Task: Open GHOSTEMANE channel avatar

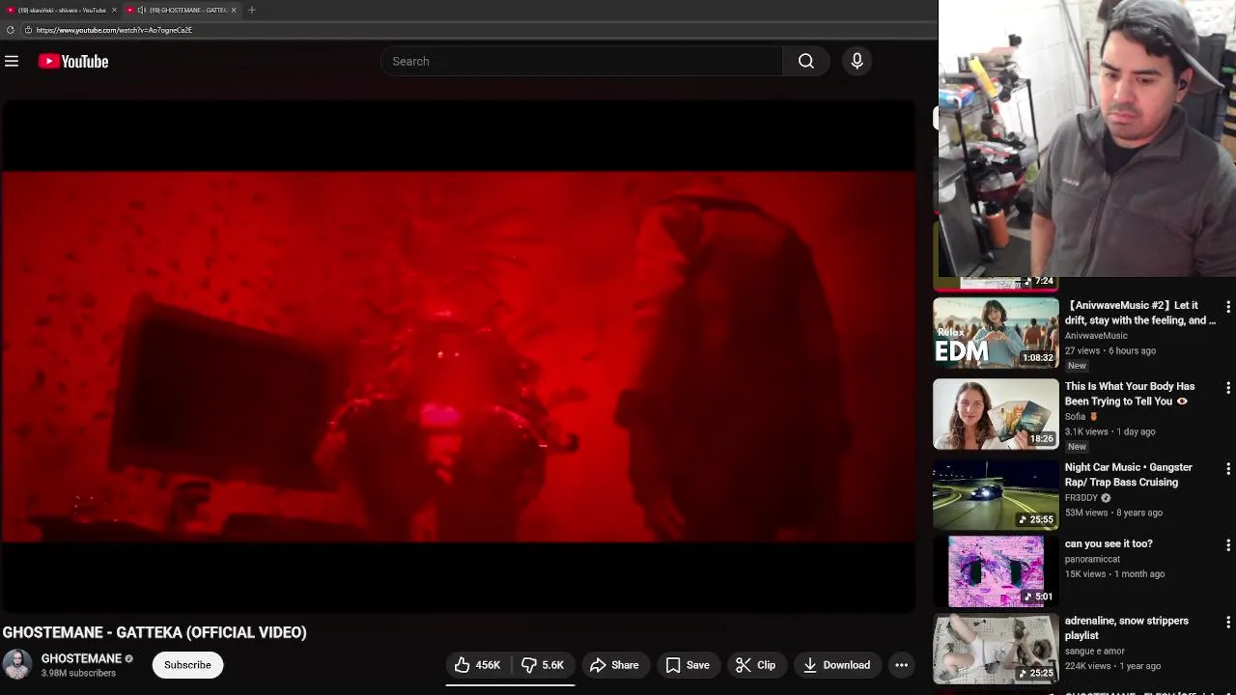Action: point(17,665)
